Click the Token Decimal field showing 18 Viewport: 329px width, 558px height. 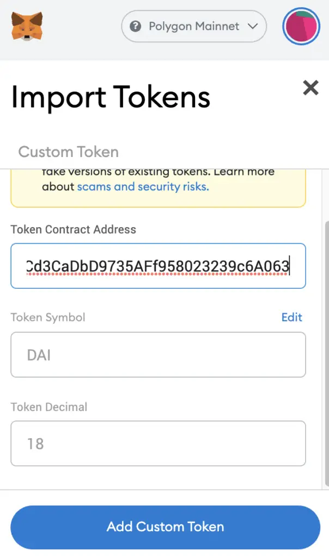point(159,444)
